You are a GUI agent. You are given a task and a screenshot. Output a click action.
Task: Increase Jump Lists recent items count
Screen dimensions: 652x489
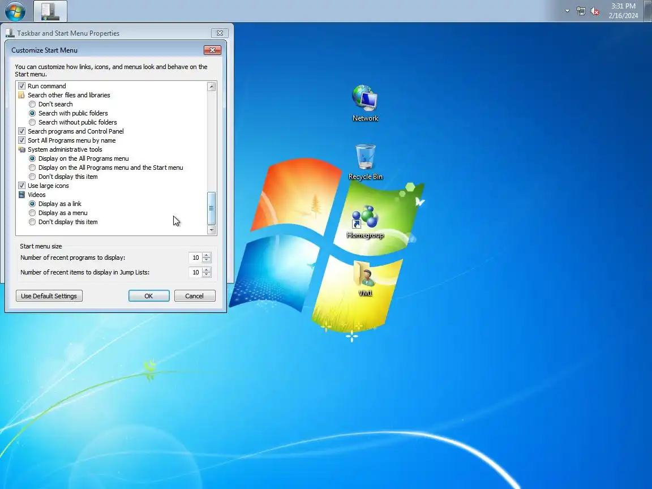click(206, 269)
